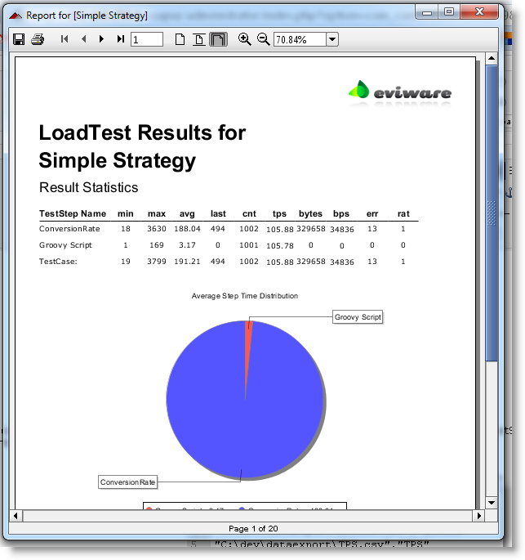Minimize the report window

427,12
